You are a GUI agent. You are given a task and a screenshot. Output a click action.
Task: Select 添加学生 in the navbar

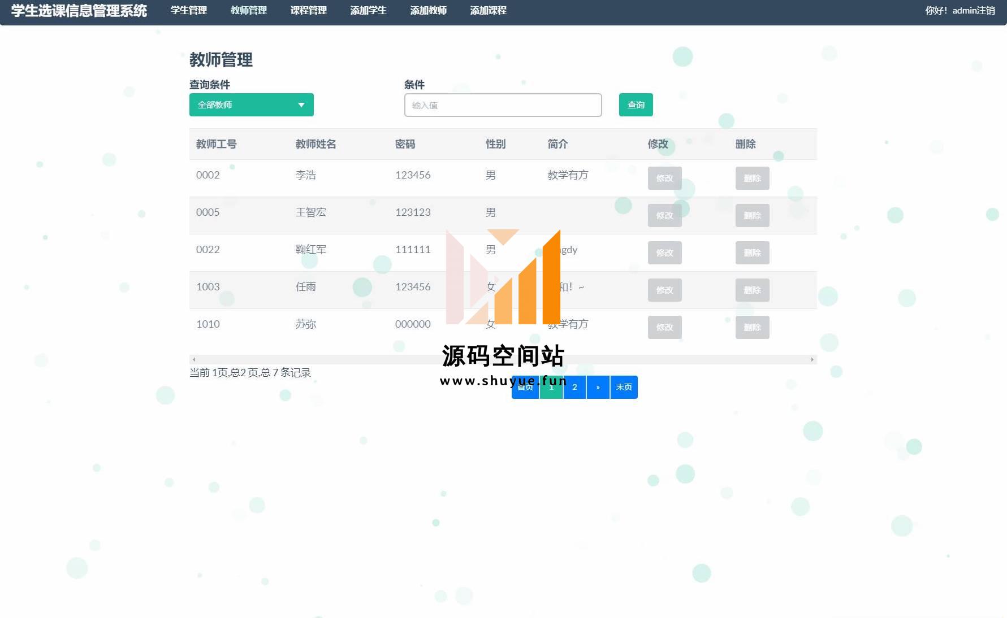tap(369, 10)
